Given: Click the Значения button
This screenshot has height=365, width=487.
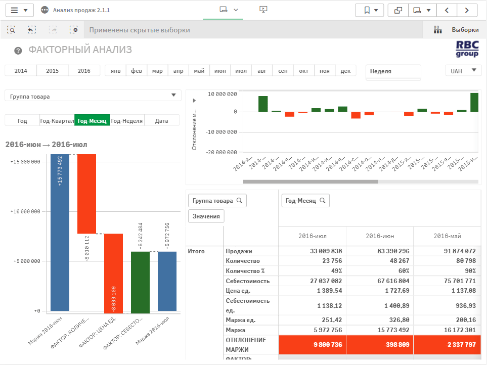Looking at the screenshot, I should click(206, 216).
